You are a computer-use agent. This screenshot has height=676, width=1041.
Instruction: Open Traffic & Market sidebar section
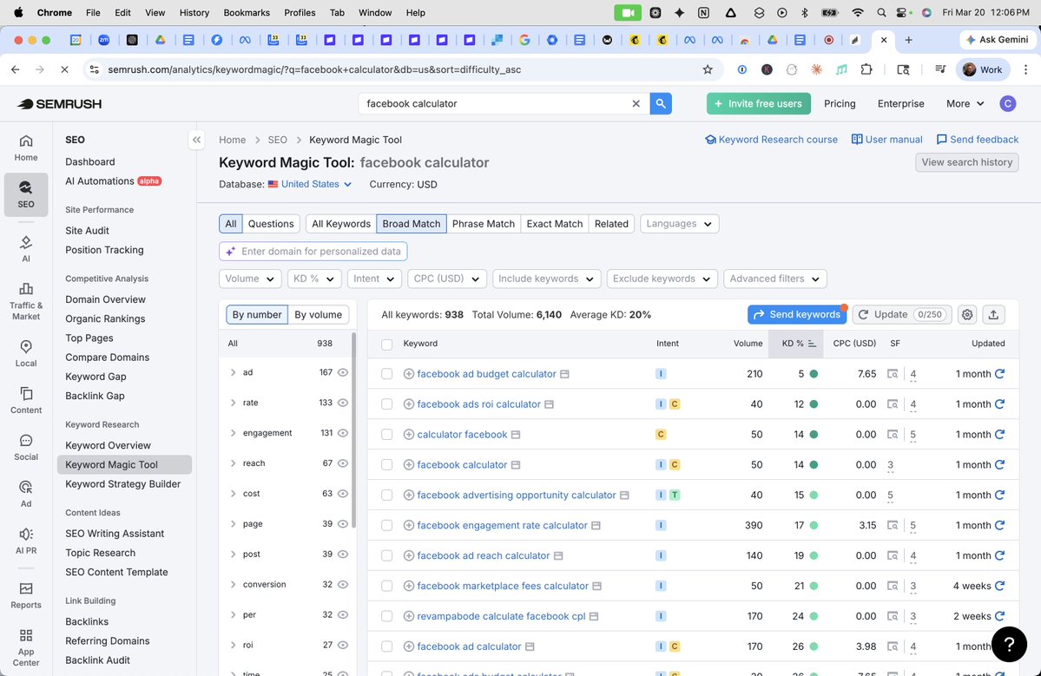(26, 301)
